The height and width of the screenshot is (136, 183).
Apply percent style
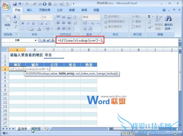point(92,23)
